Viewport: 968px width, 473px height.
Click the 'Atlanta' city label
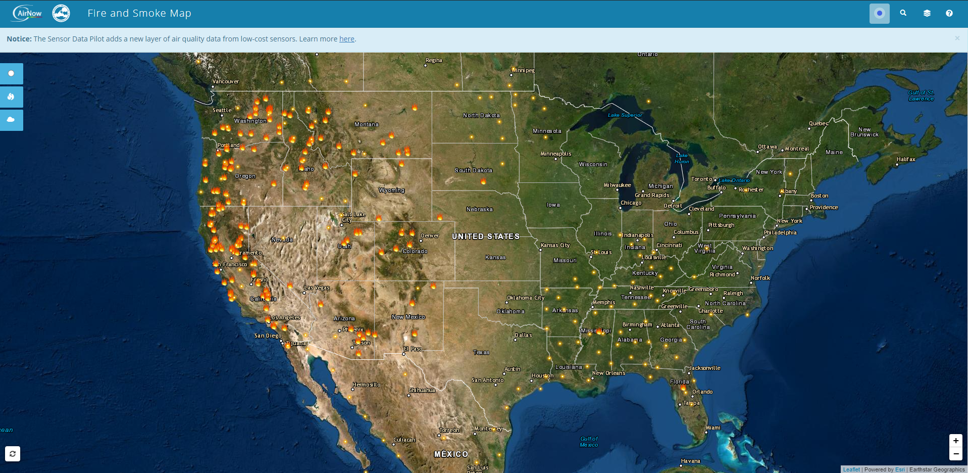(670, 325)
